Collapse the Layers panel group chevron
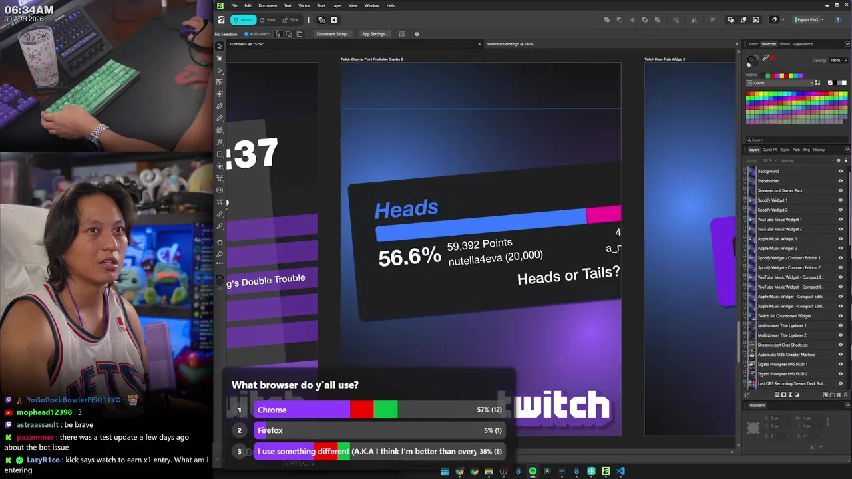 pos(847,150)
